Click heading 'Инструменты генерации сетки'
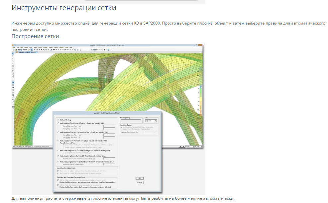 (64, 8)
